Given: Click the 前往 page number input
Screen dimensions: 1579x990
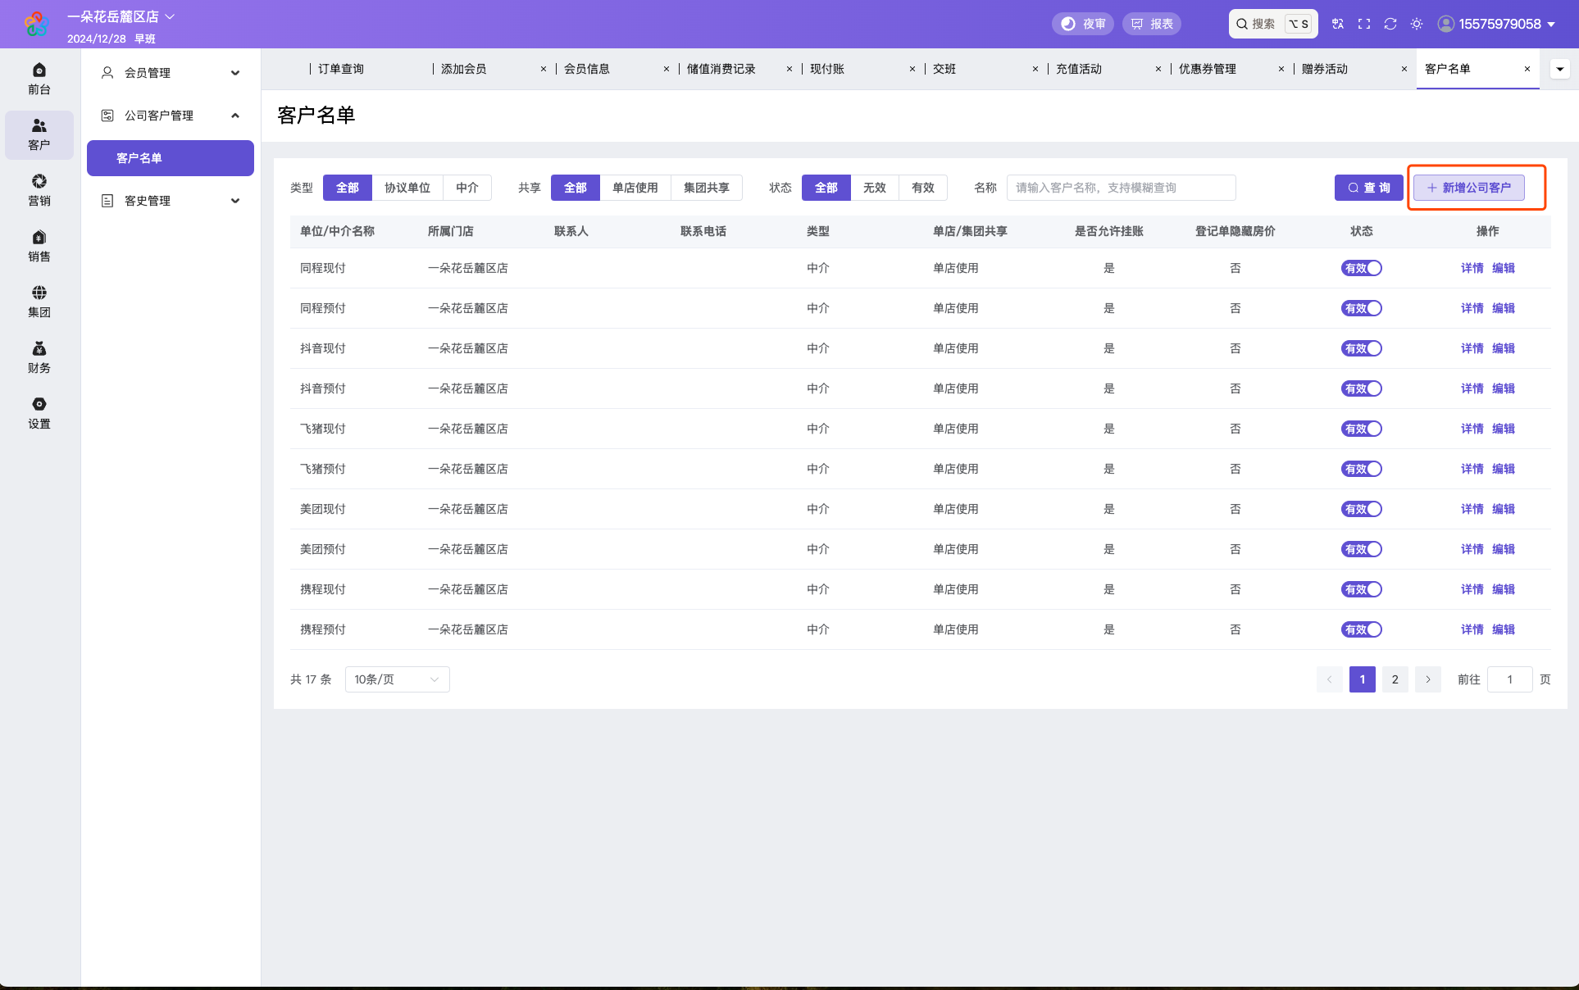Looking at the screenshot, I should pos(1510,679).
